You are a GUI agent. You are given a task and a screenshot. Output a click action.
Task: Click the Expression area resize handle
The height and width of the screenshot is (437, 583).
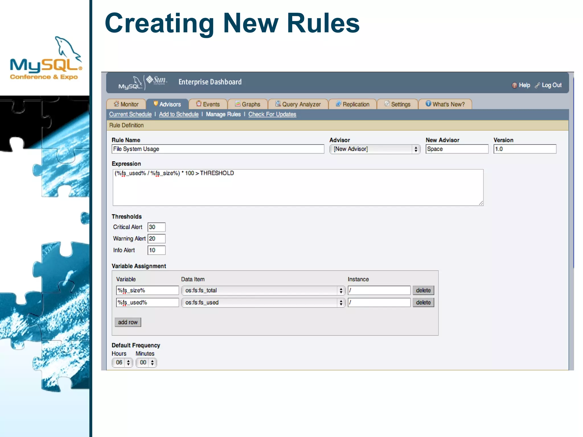(x=481, y=203)
